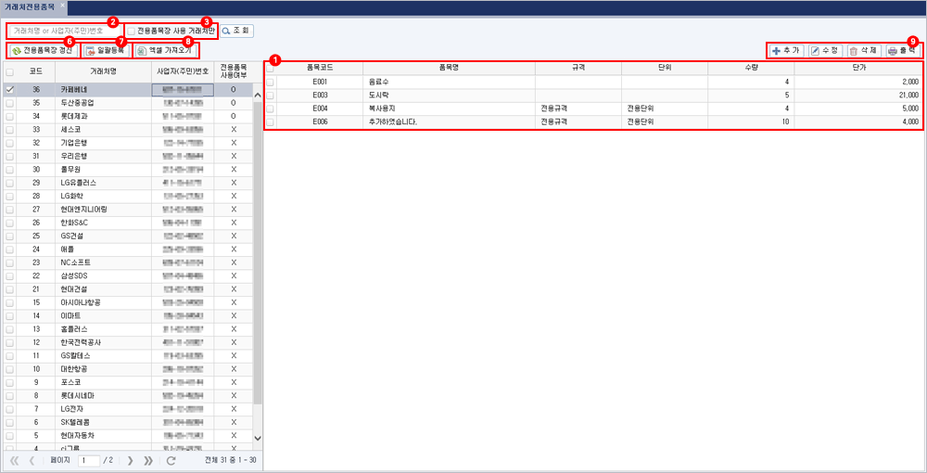Click 전용규격 cell in E004 row
Viewport: 927px width, 473px height.
point(578,109)
